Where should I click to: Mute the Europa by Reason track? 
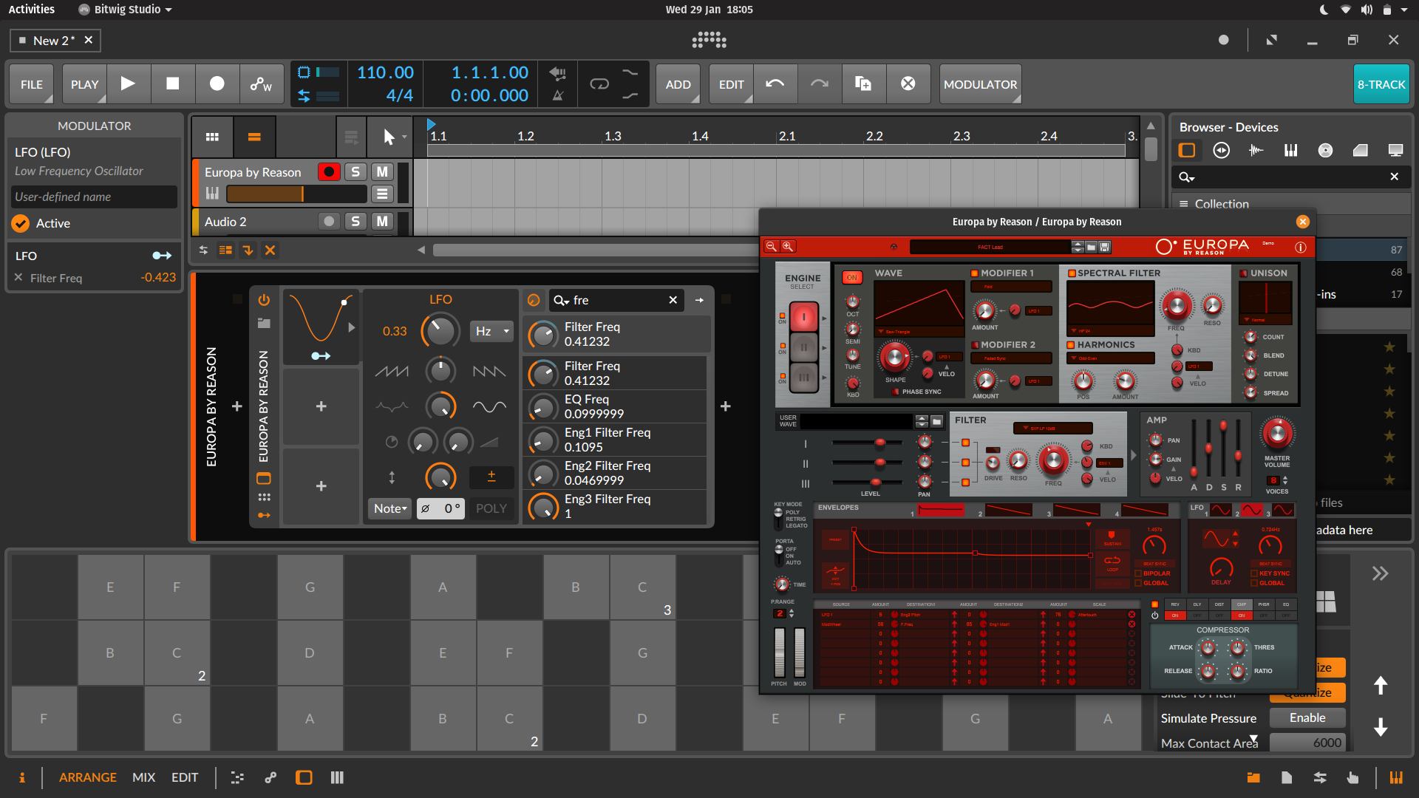click(x=382, y=171)
